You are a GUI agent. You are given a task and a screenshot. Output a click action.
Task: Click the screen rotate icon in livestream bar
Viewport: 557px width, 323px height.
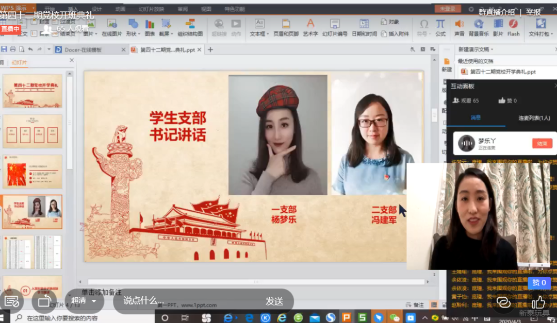(44, 301)
